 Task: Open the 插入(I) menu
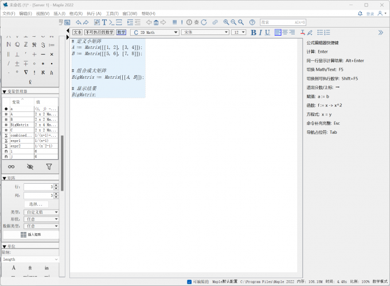[60, 13]
